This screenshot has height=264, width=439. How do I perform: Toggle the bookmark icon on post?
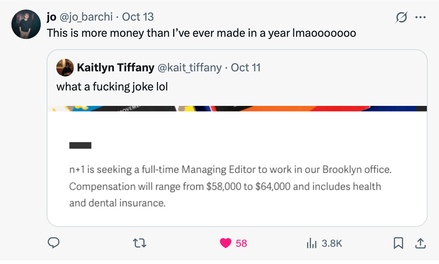(397, 243)
